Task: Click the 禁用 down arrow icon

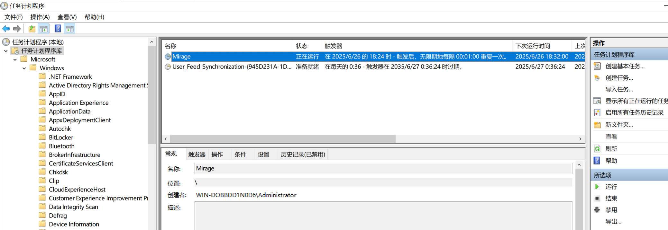Action: 597,210
